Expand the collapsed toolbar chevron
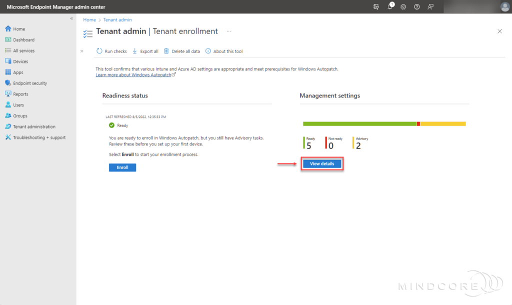This screenshot has width=512, height=305. pyautogui.click(x=81, y=50)
